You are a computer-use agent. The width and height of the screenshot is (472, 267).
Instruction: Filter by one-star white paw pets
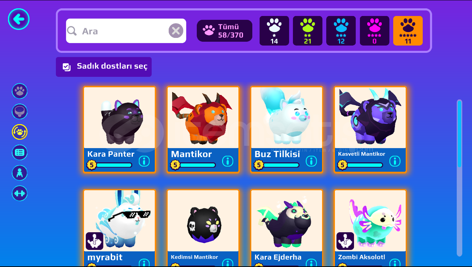(274, 31)
